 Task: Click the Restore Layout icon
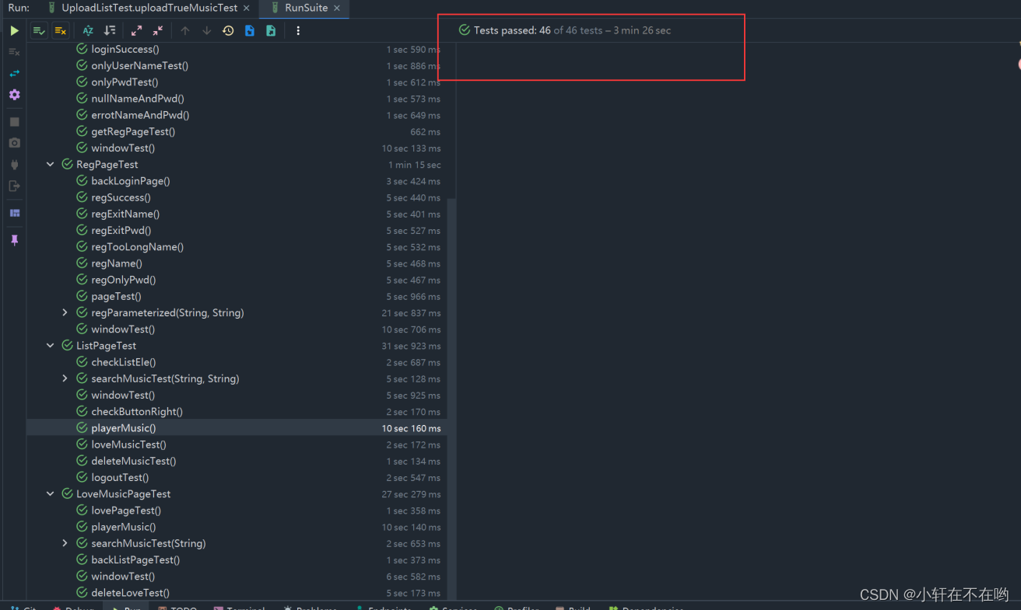click(14, 213)
